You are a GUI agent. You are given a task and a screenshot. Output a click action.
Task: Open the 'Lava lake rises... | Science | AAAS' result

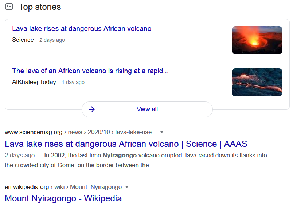(x=126, y=144)
